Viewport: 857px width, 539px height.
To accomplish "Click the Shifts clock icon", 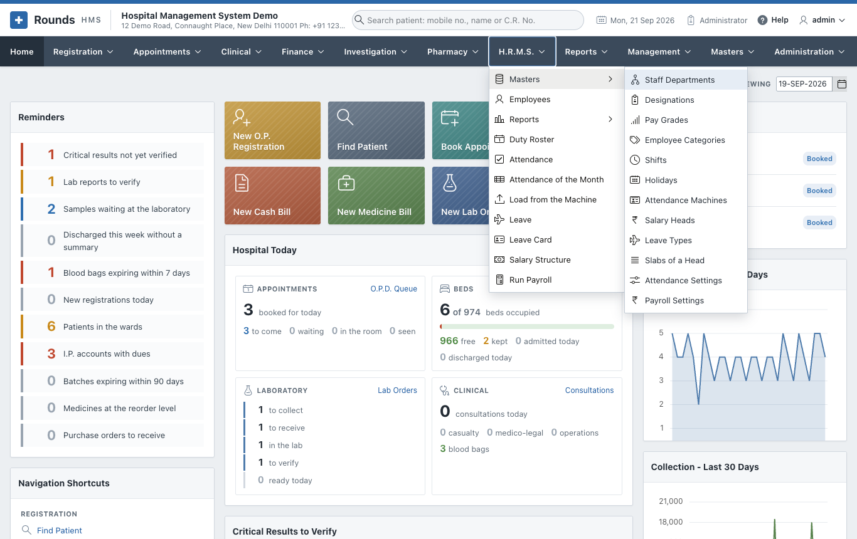I will coord(635,160).
